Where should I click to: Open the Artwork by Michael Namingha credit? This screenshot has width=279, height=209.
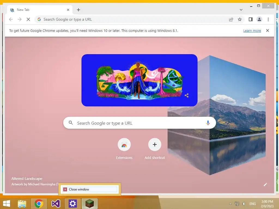point(35,184)
